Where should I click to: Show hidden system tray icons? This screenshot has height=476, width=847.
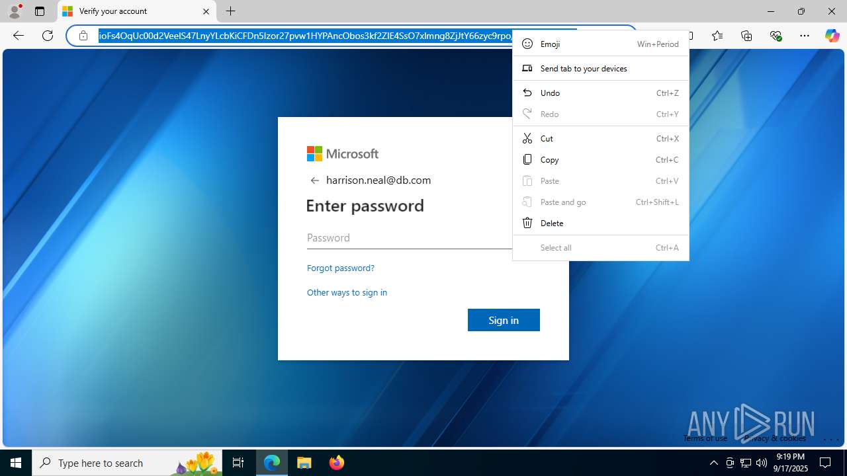pyautogui.click(x=713, y=463)
